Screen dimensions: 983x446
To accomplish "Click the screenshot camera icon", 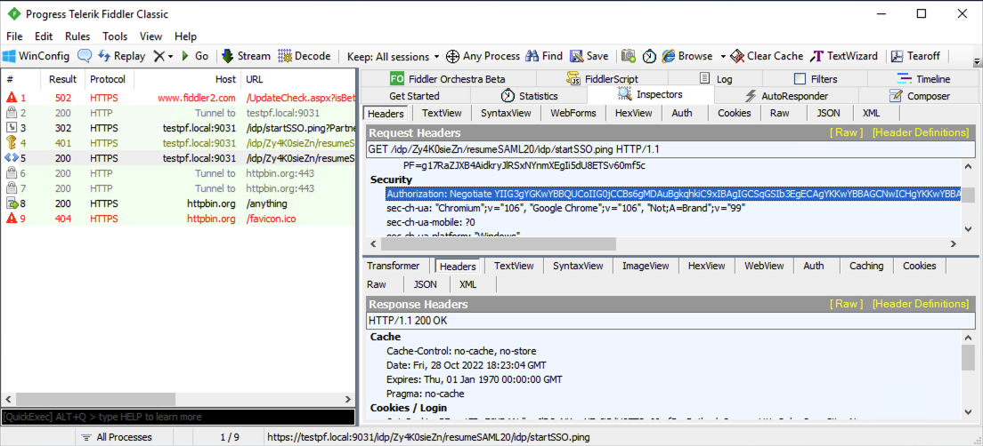I will [629, 56].
